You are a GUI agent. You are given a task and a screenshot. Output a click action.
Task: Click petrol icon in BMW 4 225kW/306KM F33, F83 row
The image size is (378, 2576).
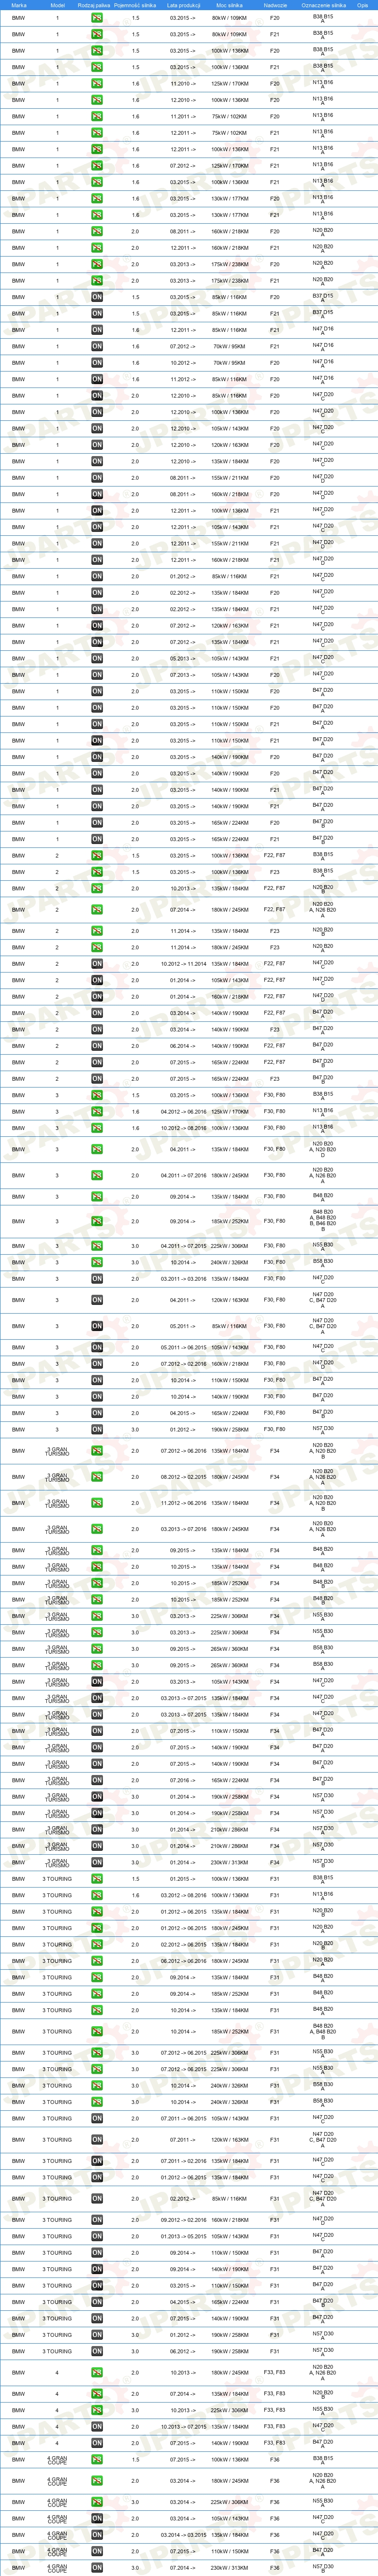[97, 2410]
